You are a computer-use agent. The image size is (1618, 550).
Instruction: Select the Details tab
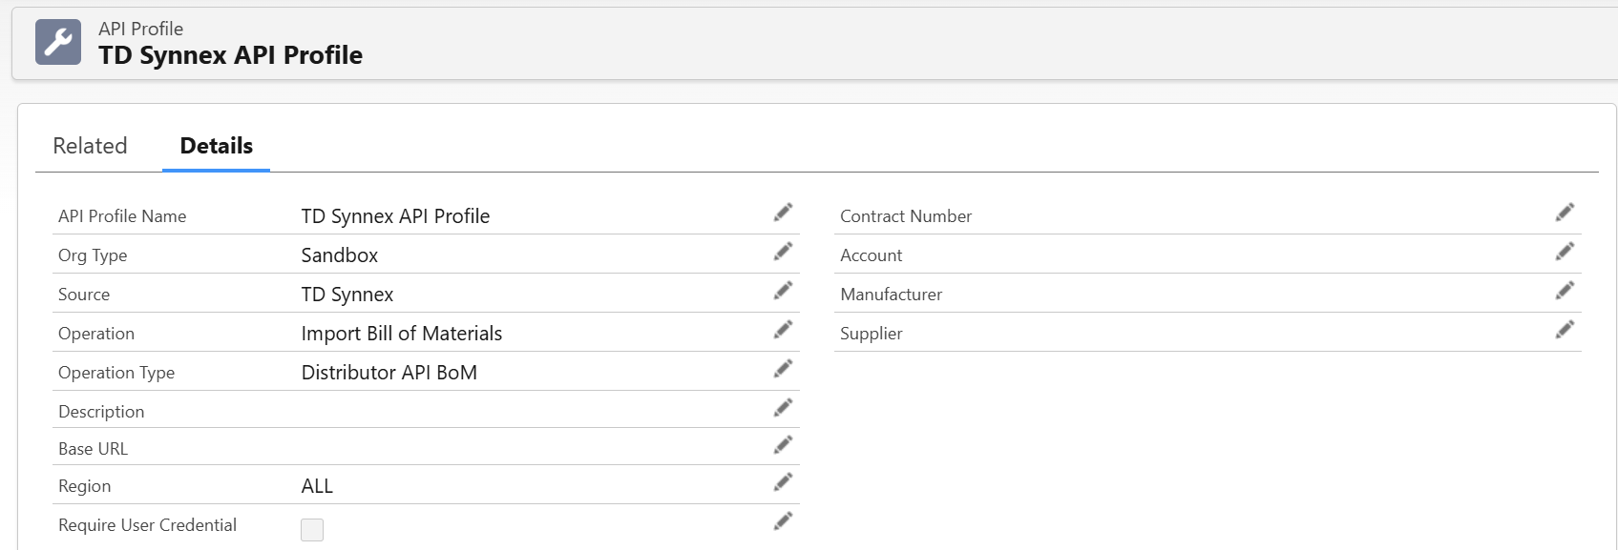coord(217,146)
